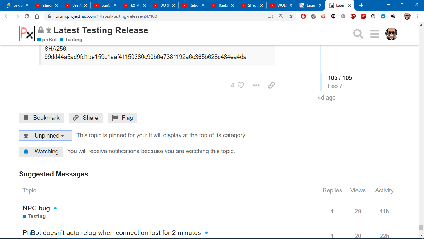Open the hamburger menu in forum header
This screenshot has width=424, height=239.
[x=375, y=34]
